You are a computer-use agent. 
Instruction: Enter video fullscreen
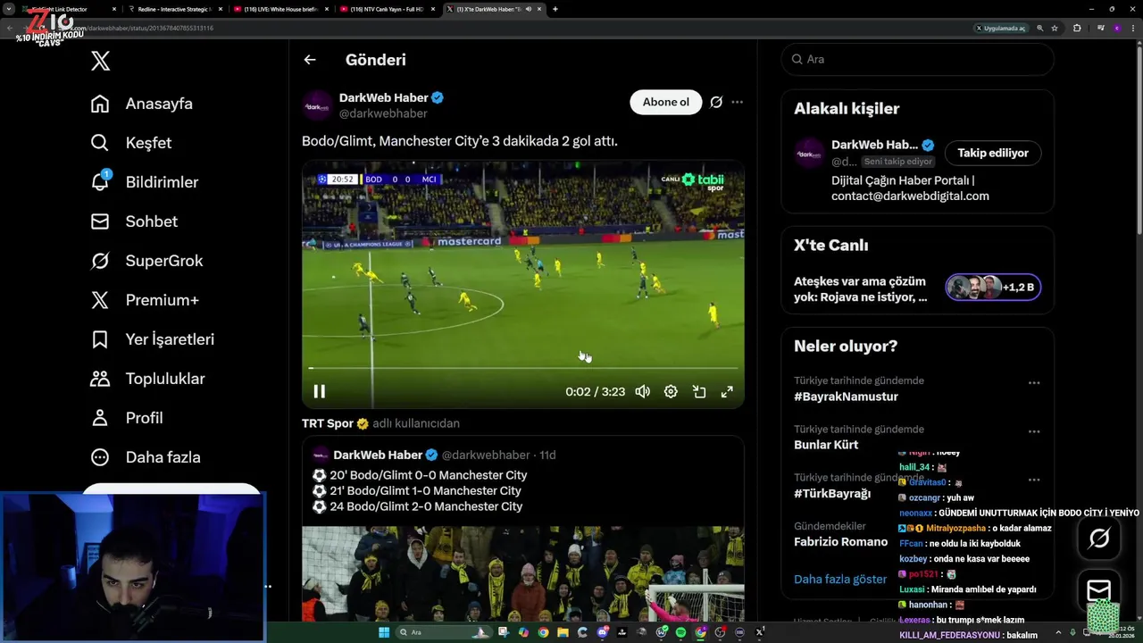coord(727,391)
